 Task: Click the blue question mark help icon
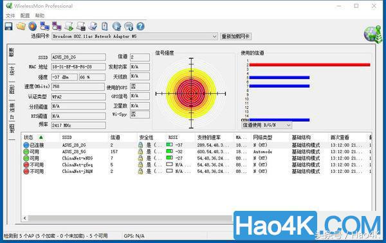(x=140, y=26)
